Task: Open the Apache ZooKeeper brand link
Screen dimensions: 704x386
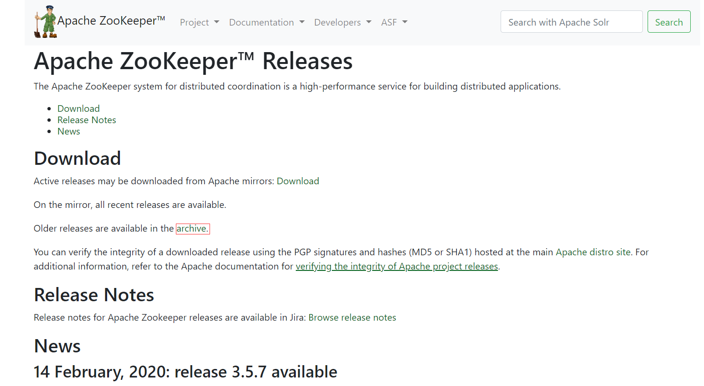Action: (x=111, y=21)
